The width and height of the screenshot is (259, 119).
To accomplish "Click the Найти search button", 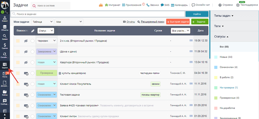I will [197, 14].
